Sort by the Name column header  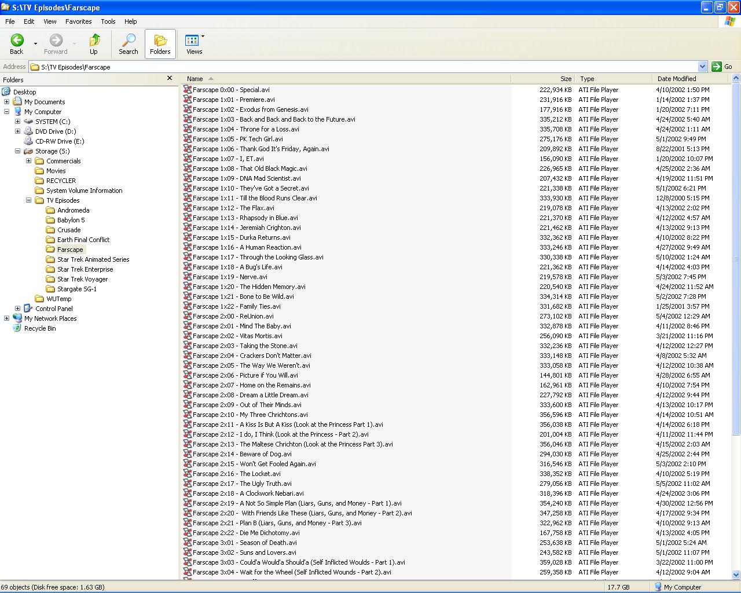click(346, 79)
